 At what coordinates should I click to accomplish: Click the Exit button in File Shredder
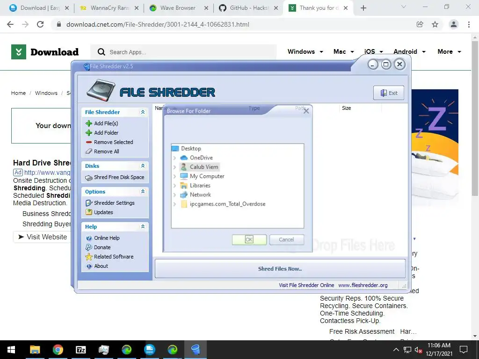click(x=389, y=93)
